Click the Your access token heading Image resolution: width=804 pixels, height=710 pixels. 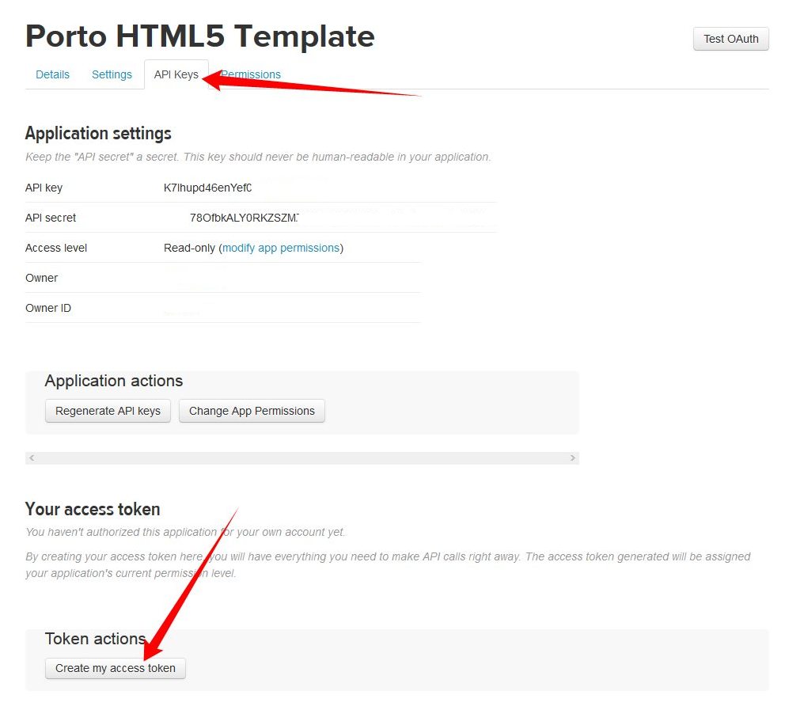[x=93, y=509]
